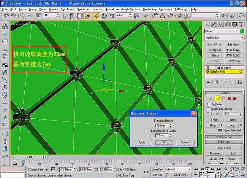The height and width of the screenshot is (178, 247).
Task: Toggle Window/Crossing selection icon
Action: coord(87,16)
